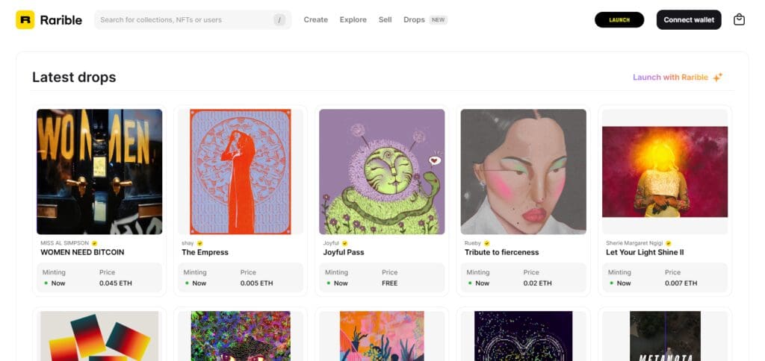Follow the Launch with Rarible link
Image resolution: width=765 pixels, height=361 pixels.
point(670,78)
